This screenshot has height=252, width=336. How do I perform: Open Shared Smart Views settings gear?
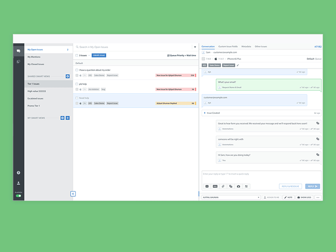[x=68, y=76]
